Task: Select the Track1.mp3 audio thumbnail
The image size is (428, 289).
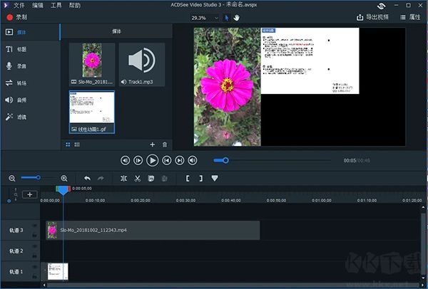Action: pos(141,64)
